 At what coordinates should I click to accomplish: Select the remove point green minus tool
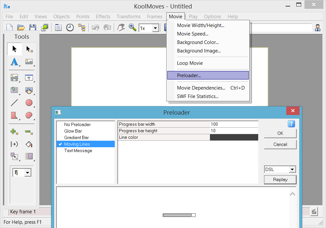pos(29,132)
